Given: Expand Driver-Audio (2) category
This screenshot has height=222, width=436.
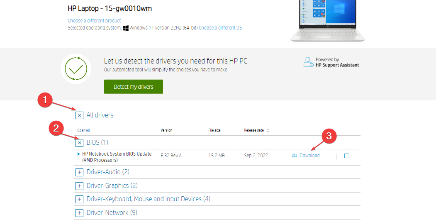Looking at the screenshot, I should [x=79, y=172].
